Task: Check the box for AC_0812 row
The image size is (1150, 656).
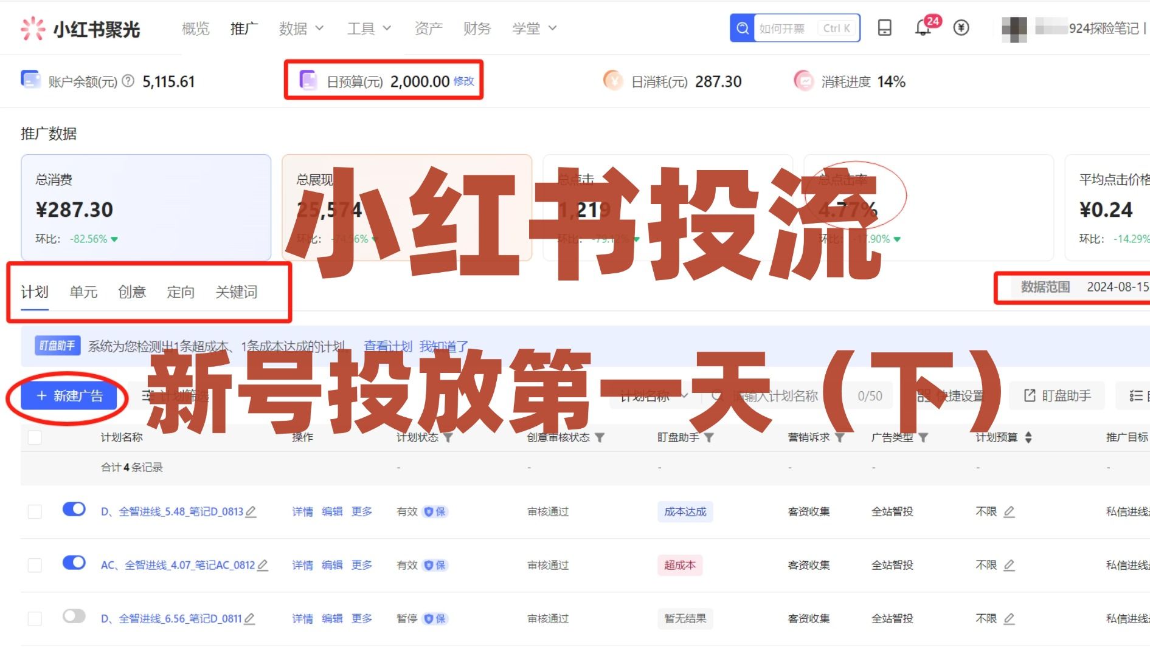Action: [35, 565]
